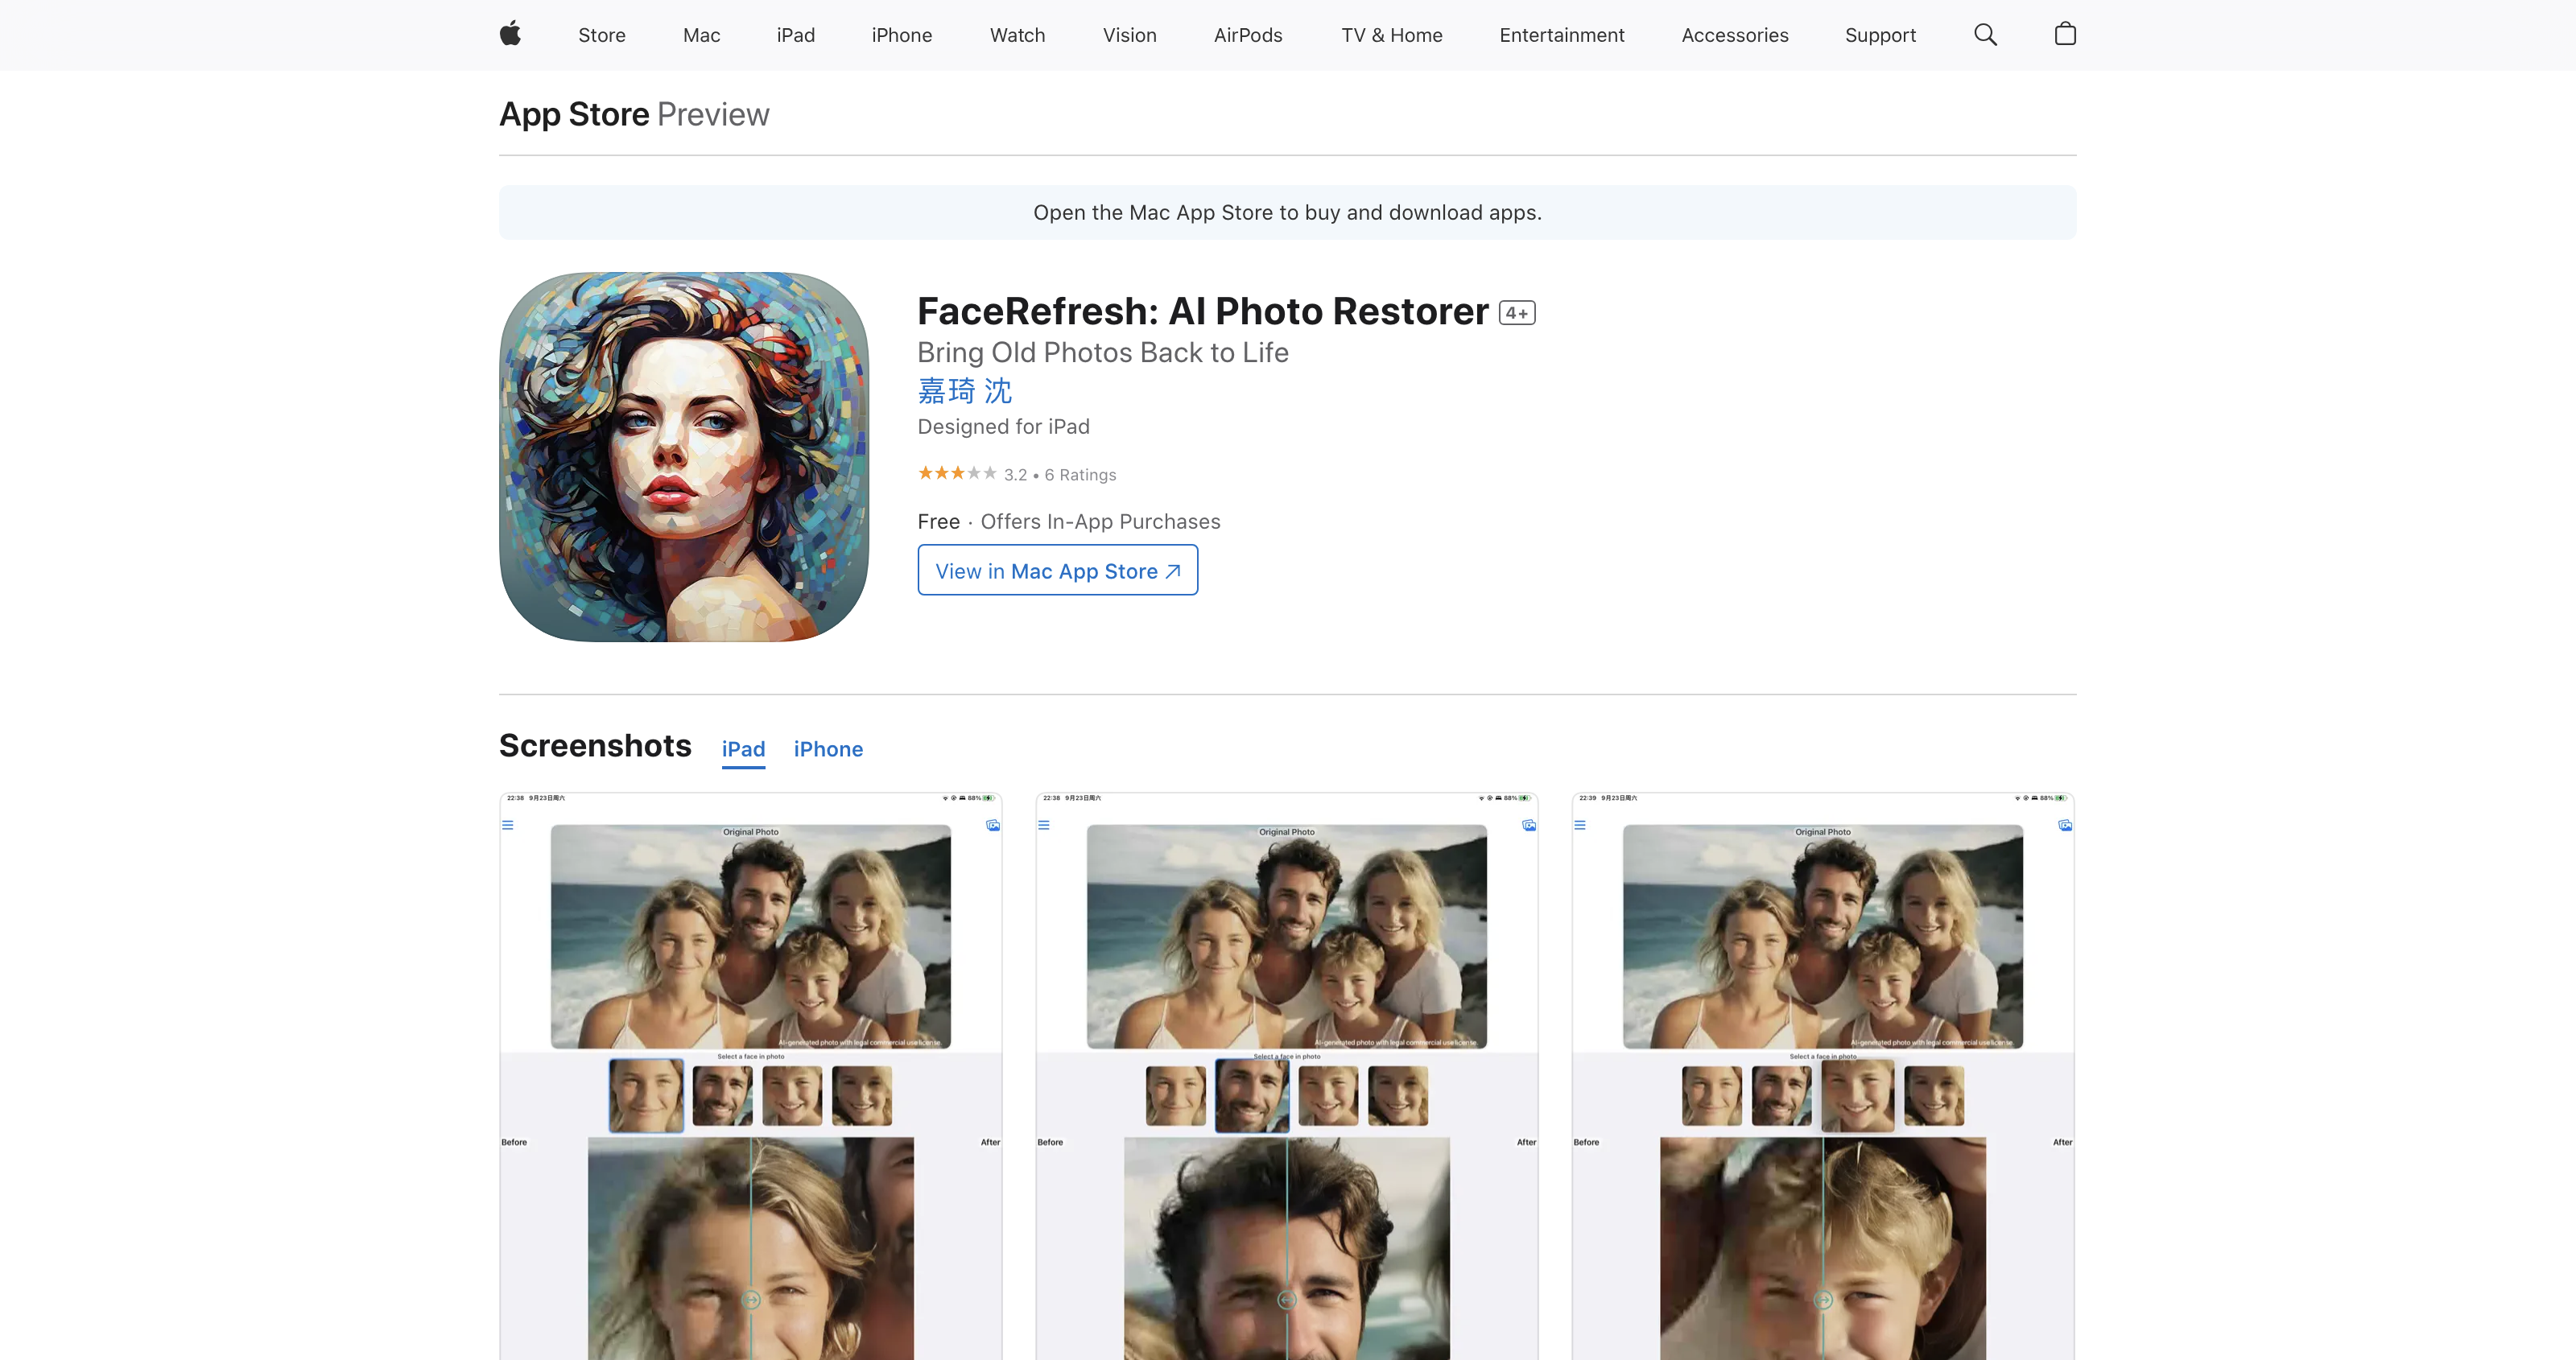Viewport: 2576px width, 1360px height.
Task: Click the 'Screenshots' section heading
Action: (x=595, y=746)
